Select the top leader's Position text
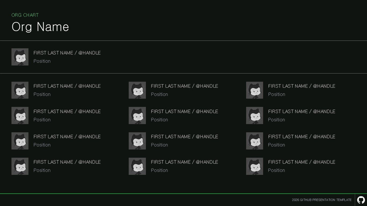The image size is (367, 206). point(42,61)
